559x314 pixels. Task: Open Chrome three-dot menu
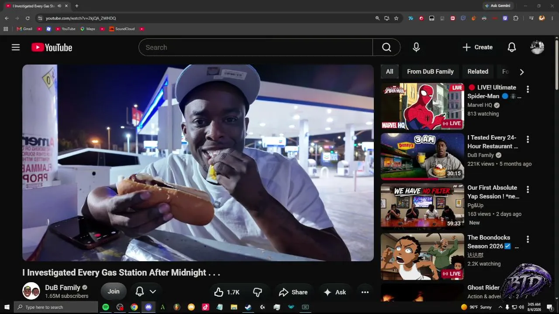552,18
